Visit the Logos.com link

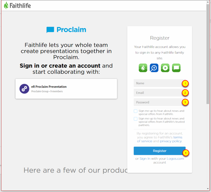(175, 159)
